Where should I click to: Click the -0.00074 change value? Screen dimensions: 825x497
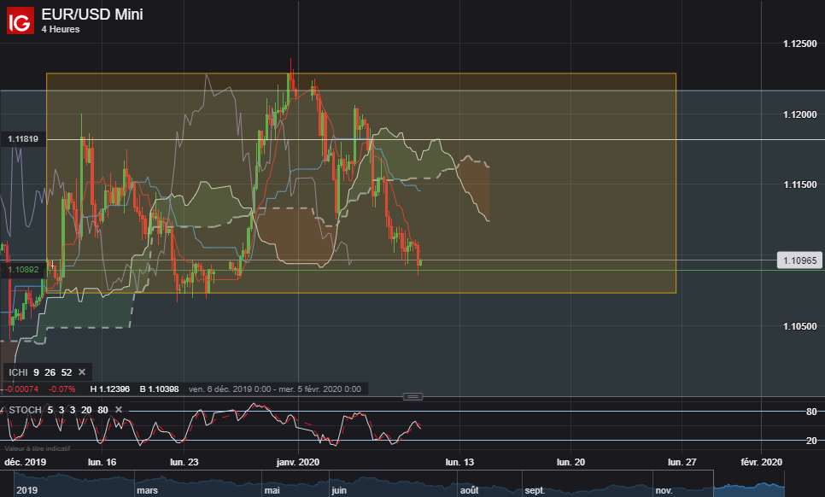click(21, 389)
